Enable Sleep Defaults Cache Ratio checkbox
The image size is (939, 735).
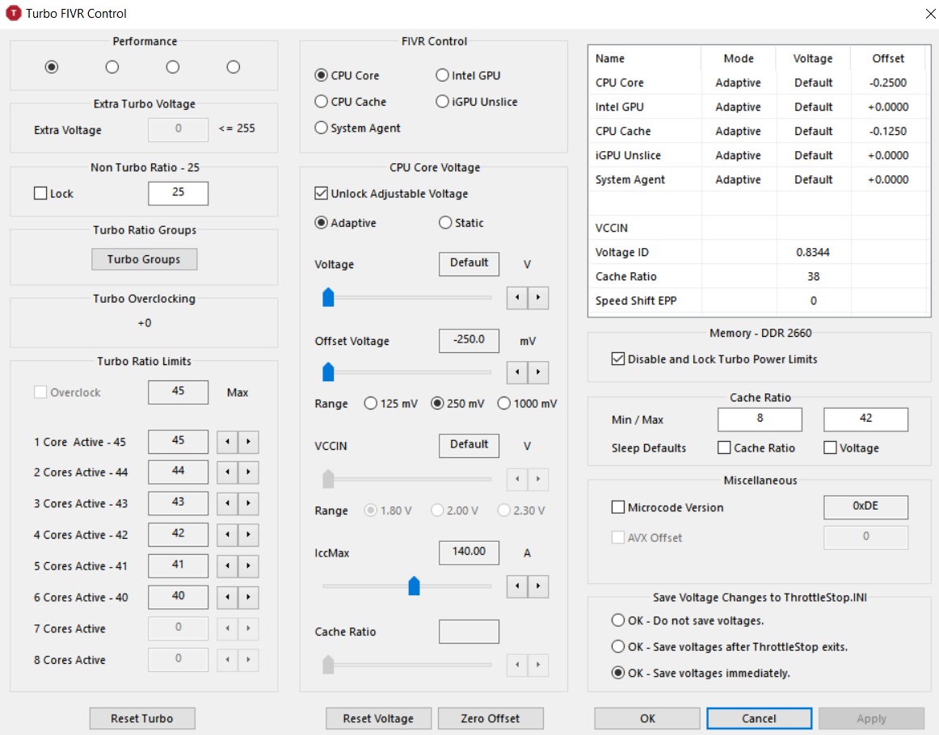point(724,447)
